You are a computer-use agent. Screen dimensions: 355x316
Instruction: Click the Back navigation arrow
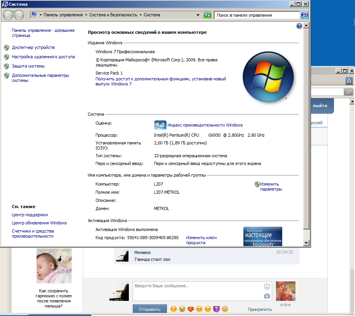(8, 15)
